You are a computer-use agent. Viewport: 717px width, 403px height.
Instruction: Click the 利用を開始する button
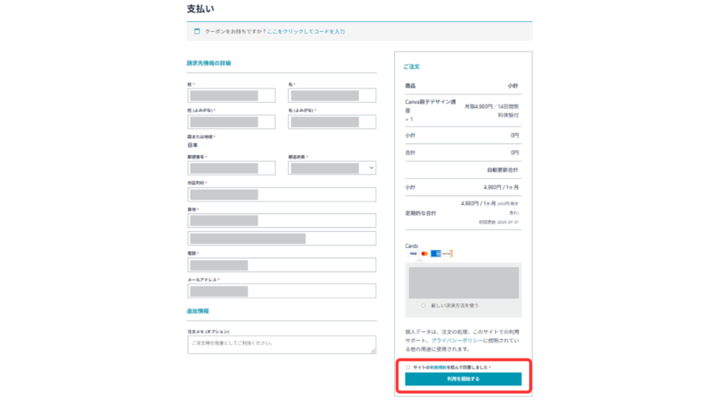(x=463, y=379)
